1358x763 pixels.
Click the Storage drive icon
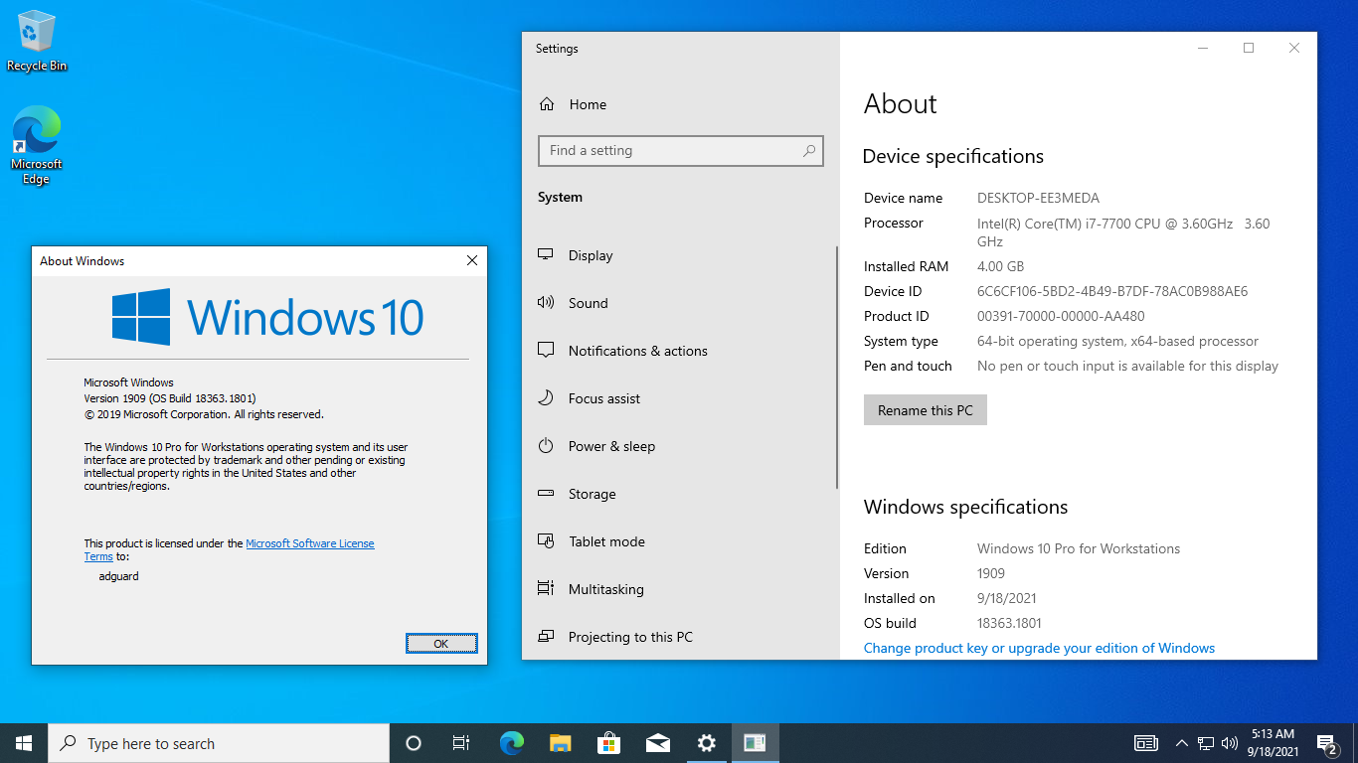pos(546,494)
